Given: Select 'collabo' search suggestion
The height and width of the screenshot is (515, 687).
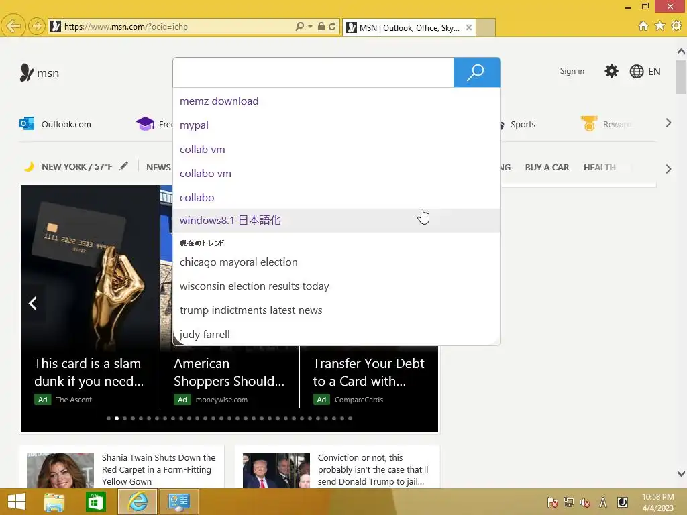Looking at the screenshot, I should click(337, 198).
